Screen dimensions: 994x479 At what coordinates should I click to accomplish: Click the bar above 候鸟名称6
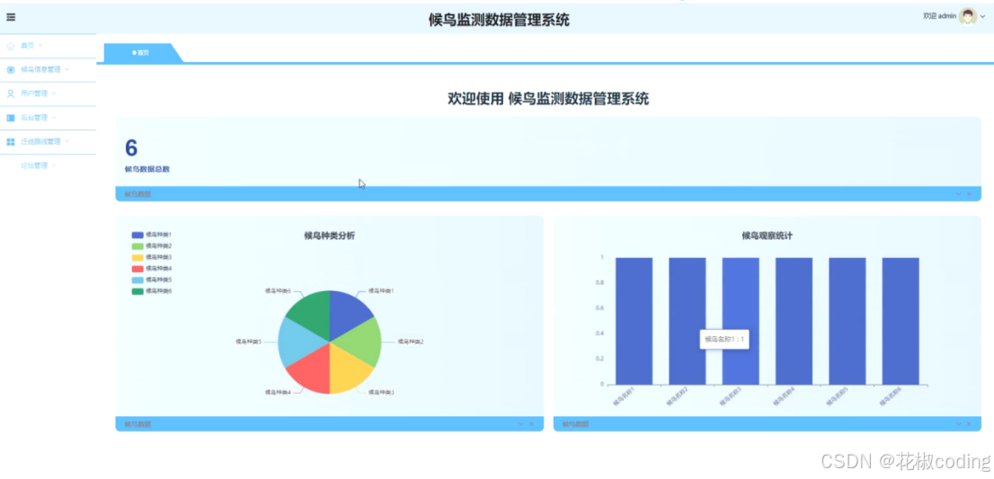pyautogui.click(x=901, y=321)
